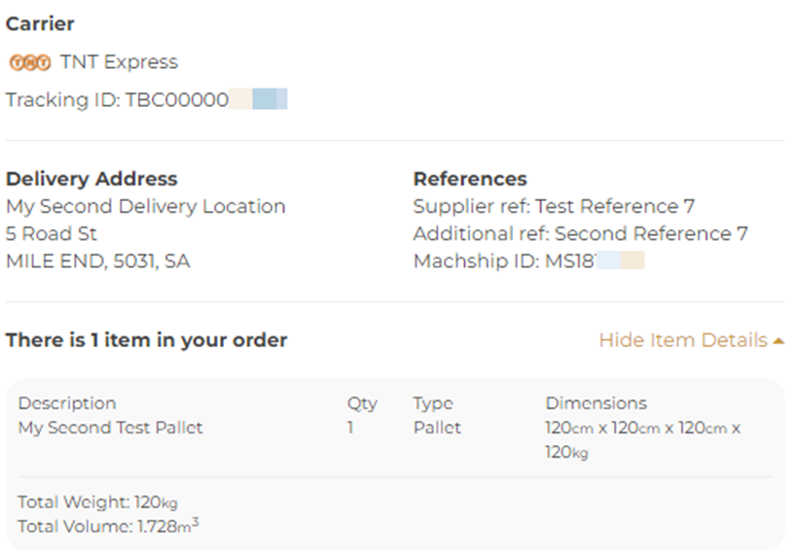This screenshot has height=552, width=797.
Task: Click the TNT Express carrier logo
Action: tap(29, 62)
